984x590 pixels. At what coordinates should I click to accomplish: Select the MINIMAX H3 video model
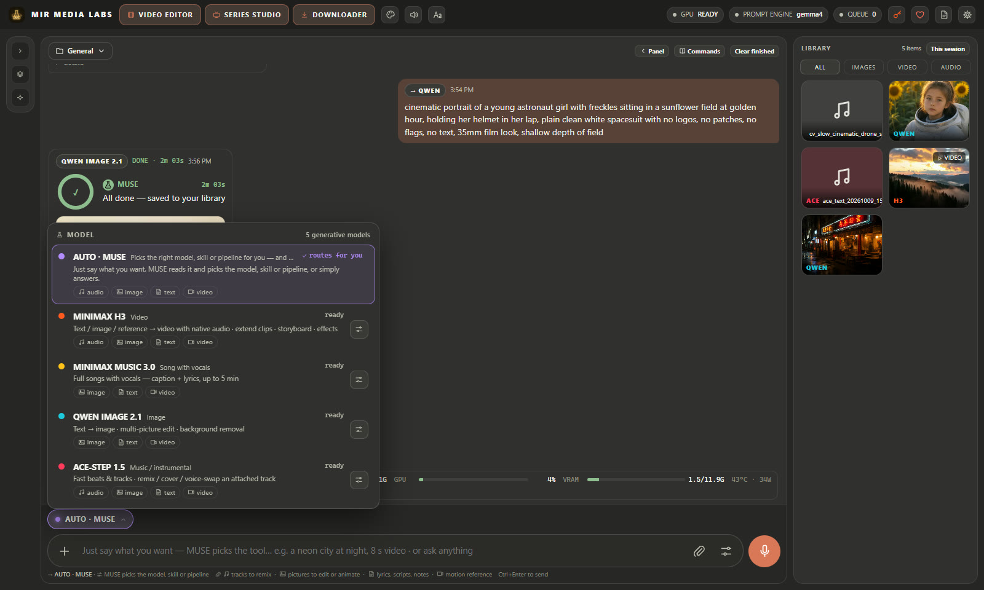tap(213, 329)
